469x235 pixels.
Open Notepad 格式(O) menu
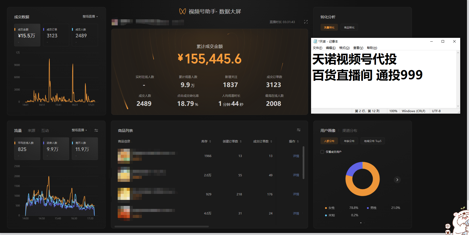344,48
